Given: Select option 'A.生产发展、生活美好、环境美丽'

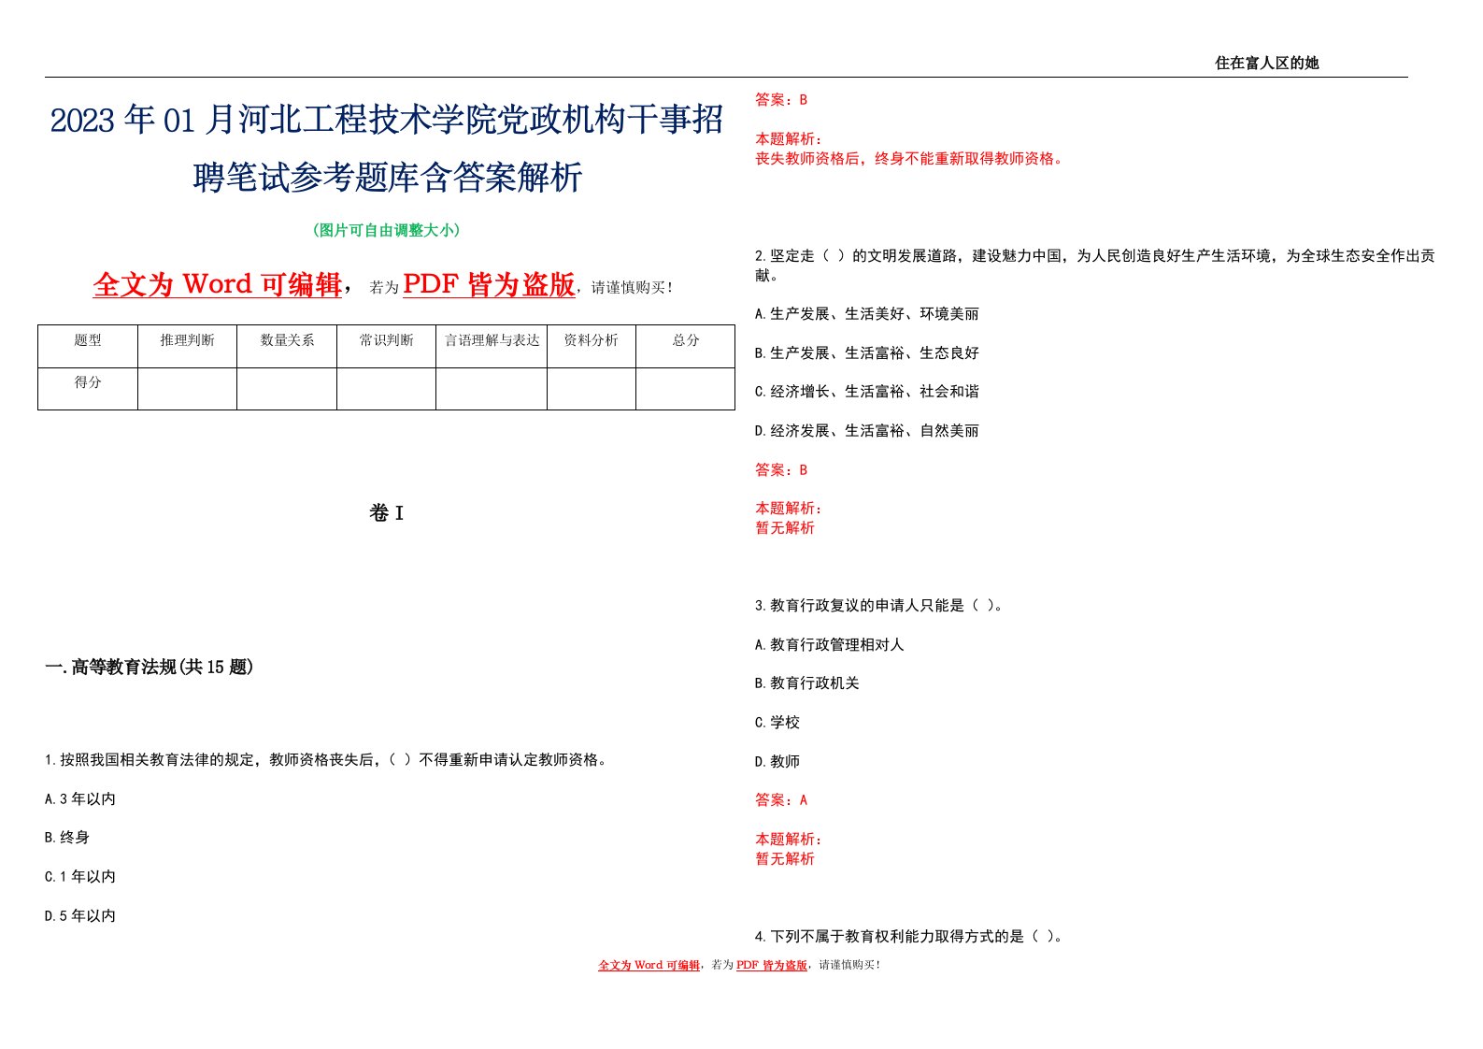Looking at the screenshot, I should coord(867,314).
